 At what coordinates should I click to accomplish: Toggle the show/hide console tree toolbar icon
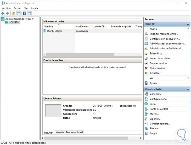[x=18, y=13]
